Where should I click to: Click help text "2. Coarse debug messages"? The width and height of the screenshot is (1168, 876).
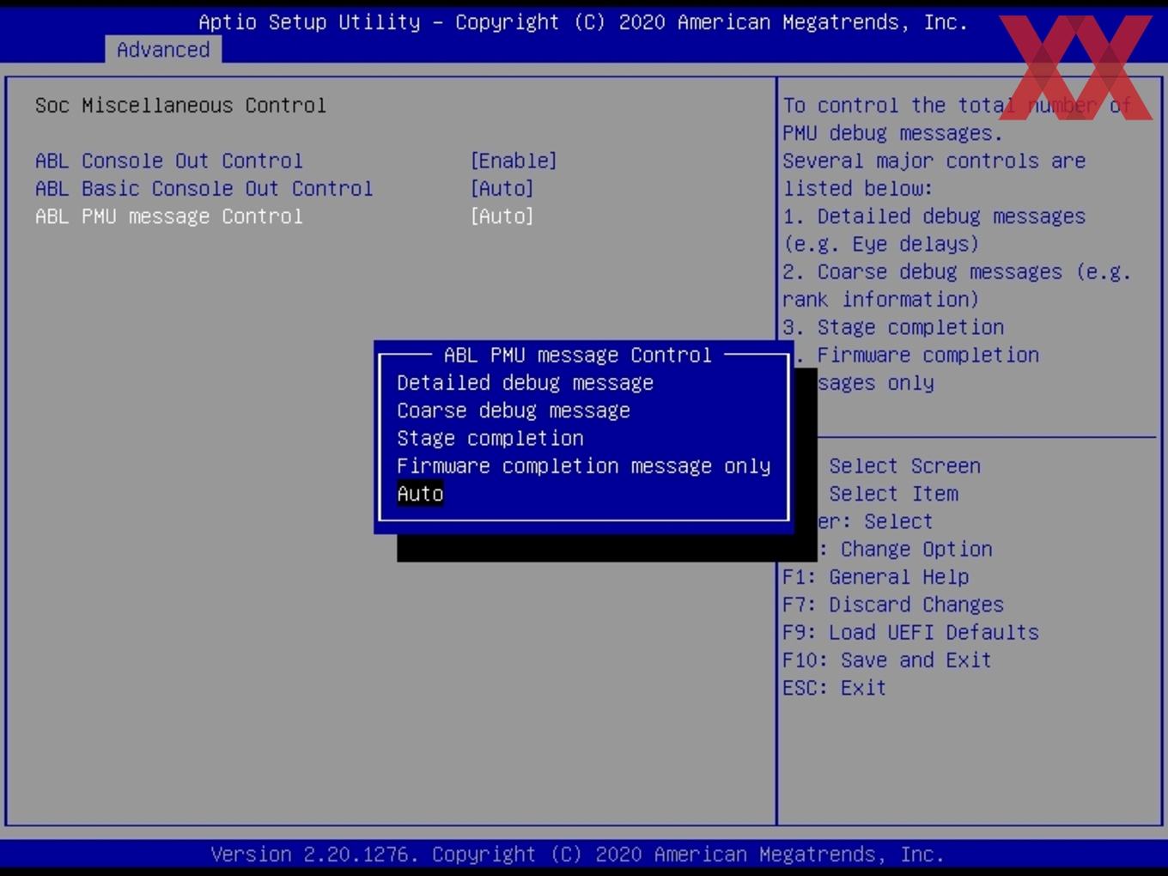pos(922,271)
